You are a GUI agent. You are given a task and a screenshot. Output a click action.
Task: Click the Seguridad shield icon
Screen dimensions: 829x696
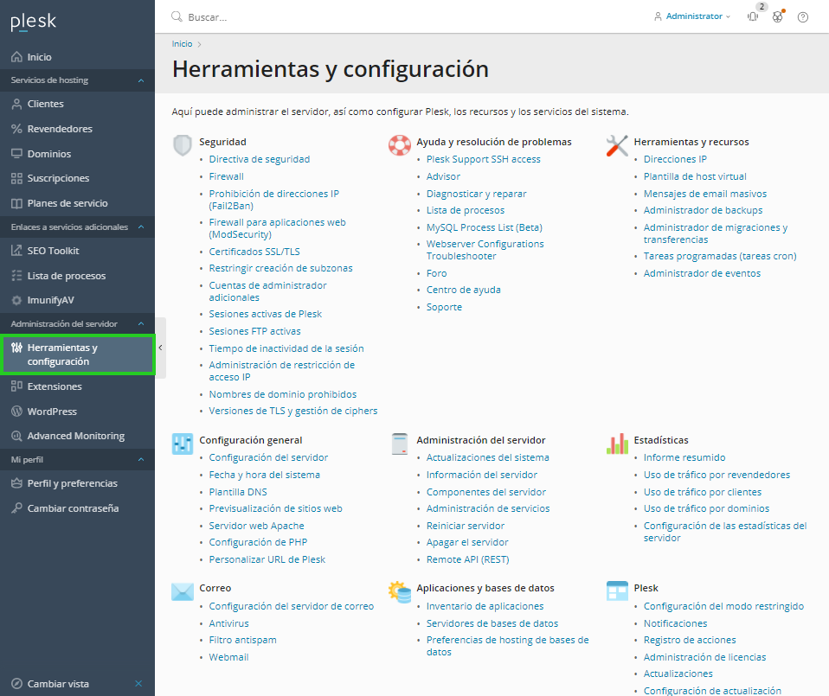pyautogui.click(x=183, y=145)
